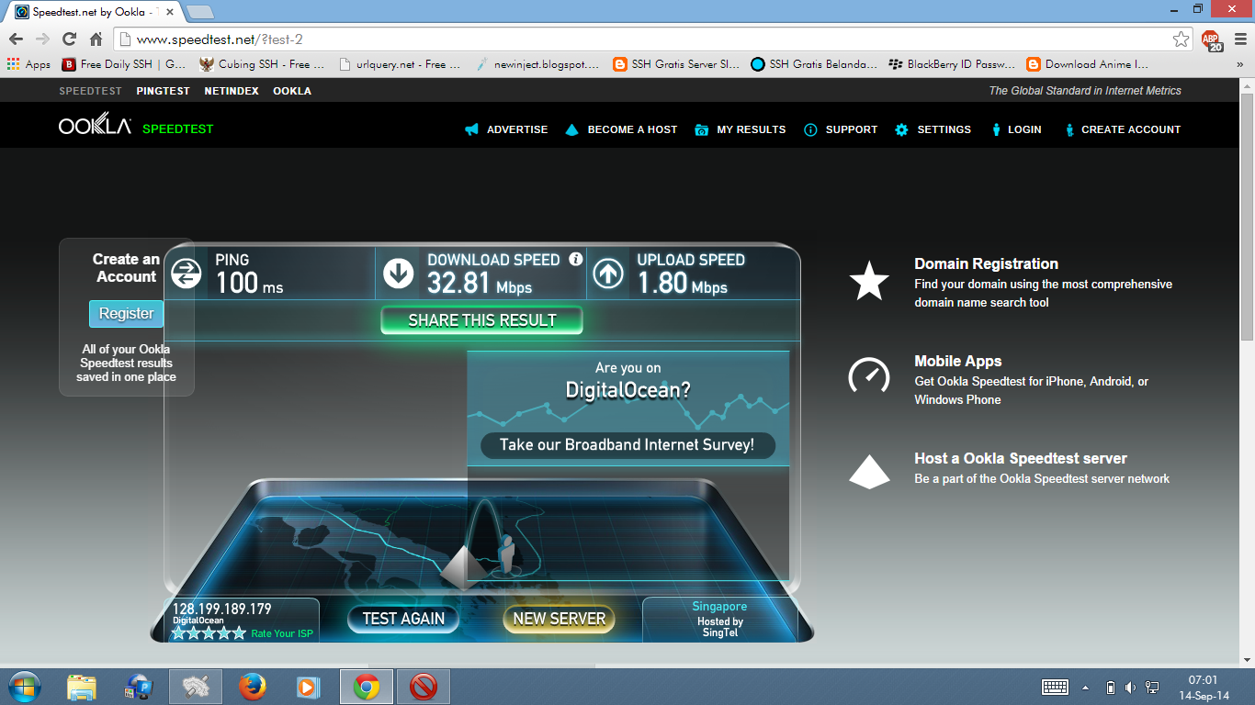Image resolution: width=1255 pixels, height=705 pixels.
Task: Open the SSH Gratis Belanda bookmark
Action: tap(814, 64)
